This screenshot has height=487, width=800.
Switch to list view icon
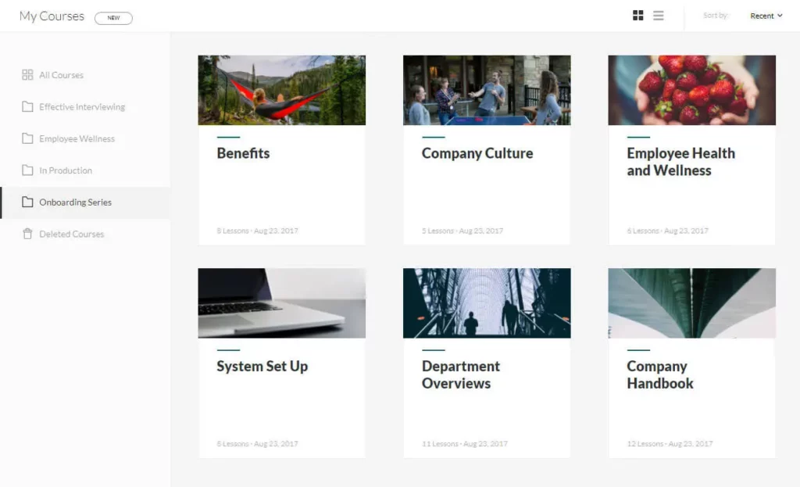coord(658,16)
